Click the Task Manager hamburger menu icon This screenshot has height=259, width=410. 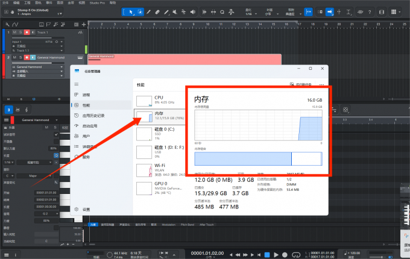coord(77,84)
